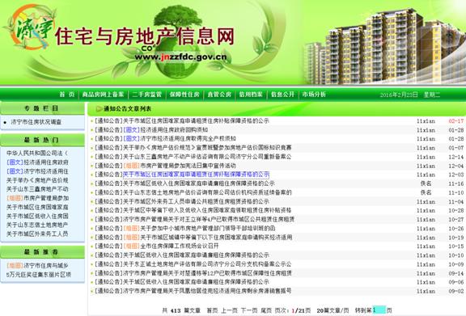
Task: Go to the 二手房监管 section
Action: [x=146, y=95]
